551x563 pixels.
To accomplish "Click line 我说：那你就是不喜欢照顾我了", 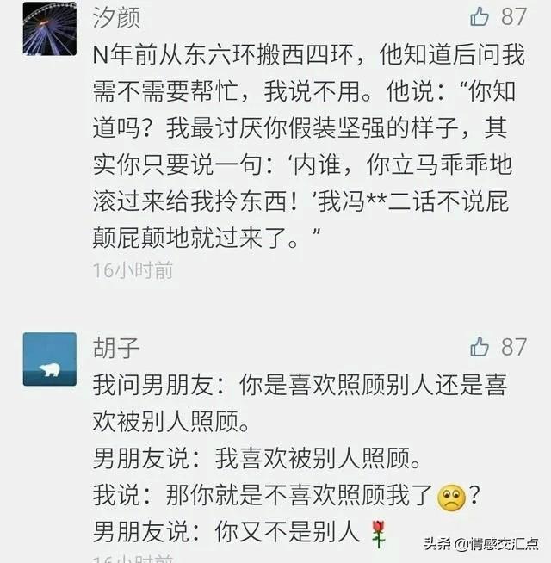I will coord(287,495).
